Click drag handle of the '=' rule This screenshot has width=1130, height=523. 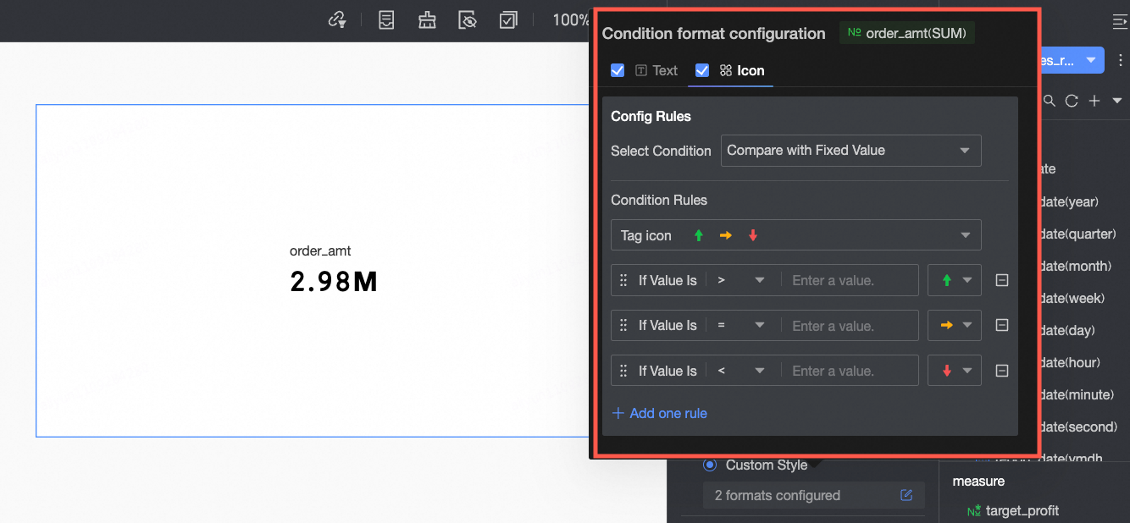coord(624,325)
